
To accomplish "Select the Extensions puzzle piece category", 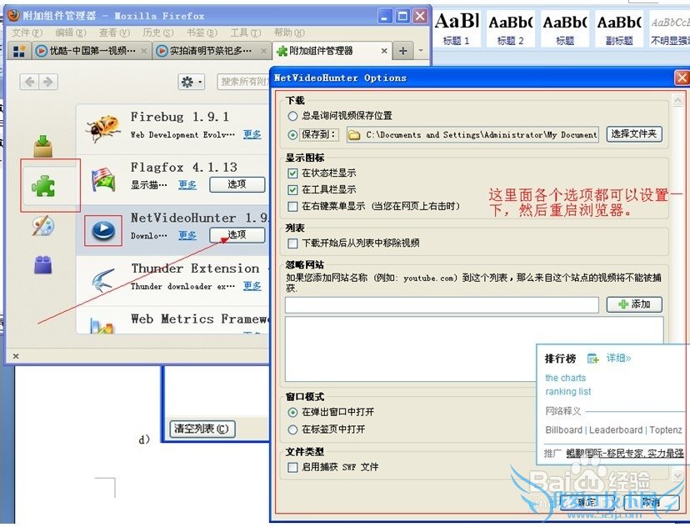I will pos(43,186).
